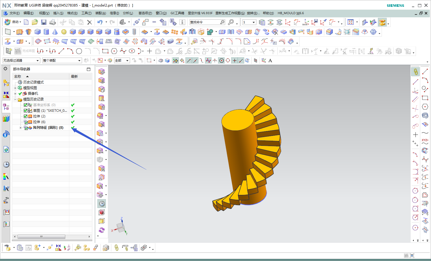Uncheck the 拉伸 (2) feature checkbox
Screen dimensions: 431x261
point(26,116)
